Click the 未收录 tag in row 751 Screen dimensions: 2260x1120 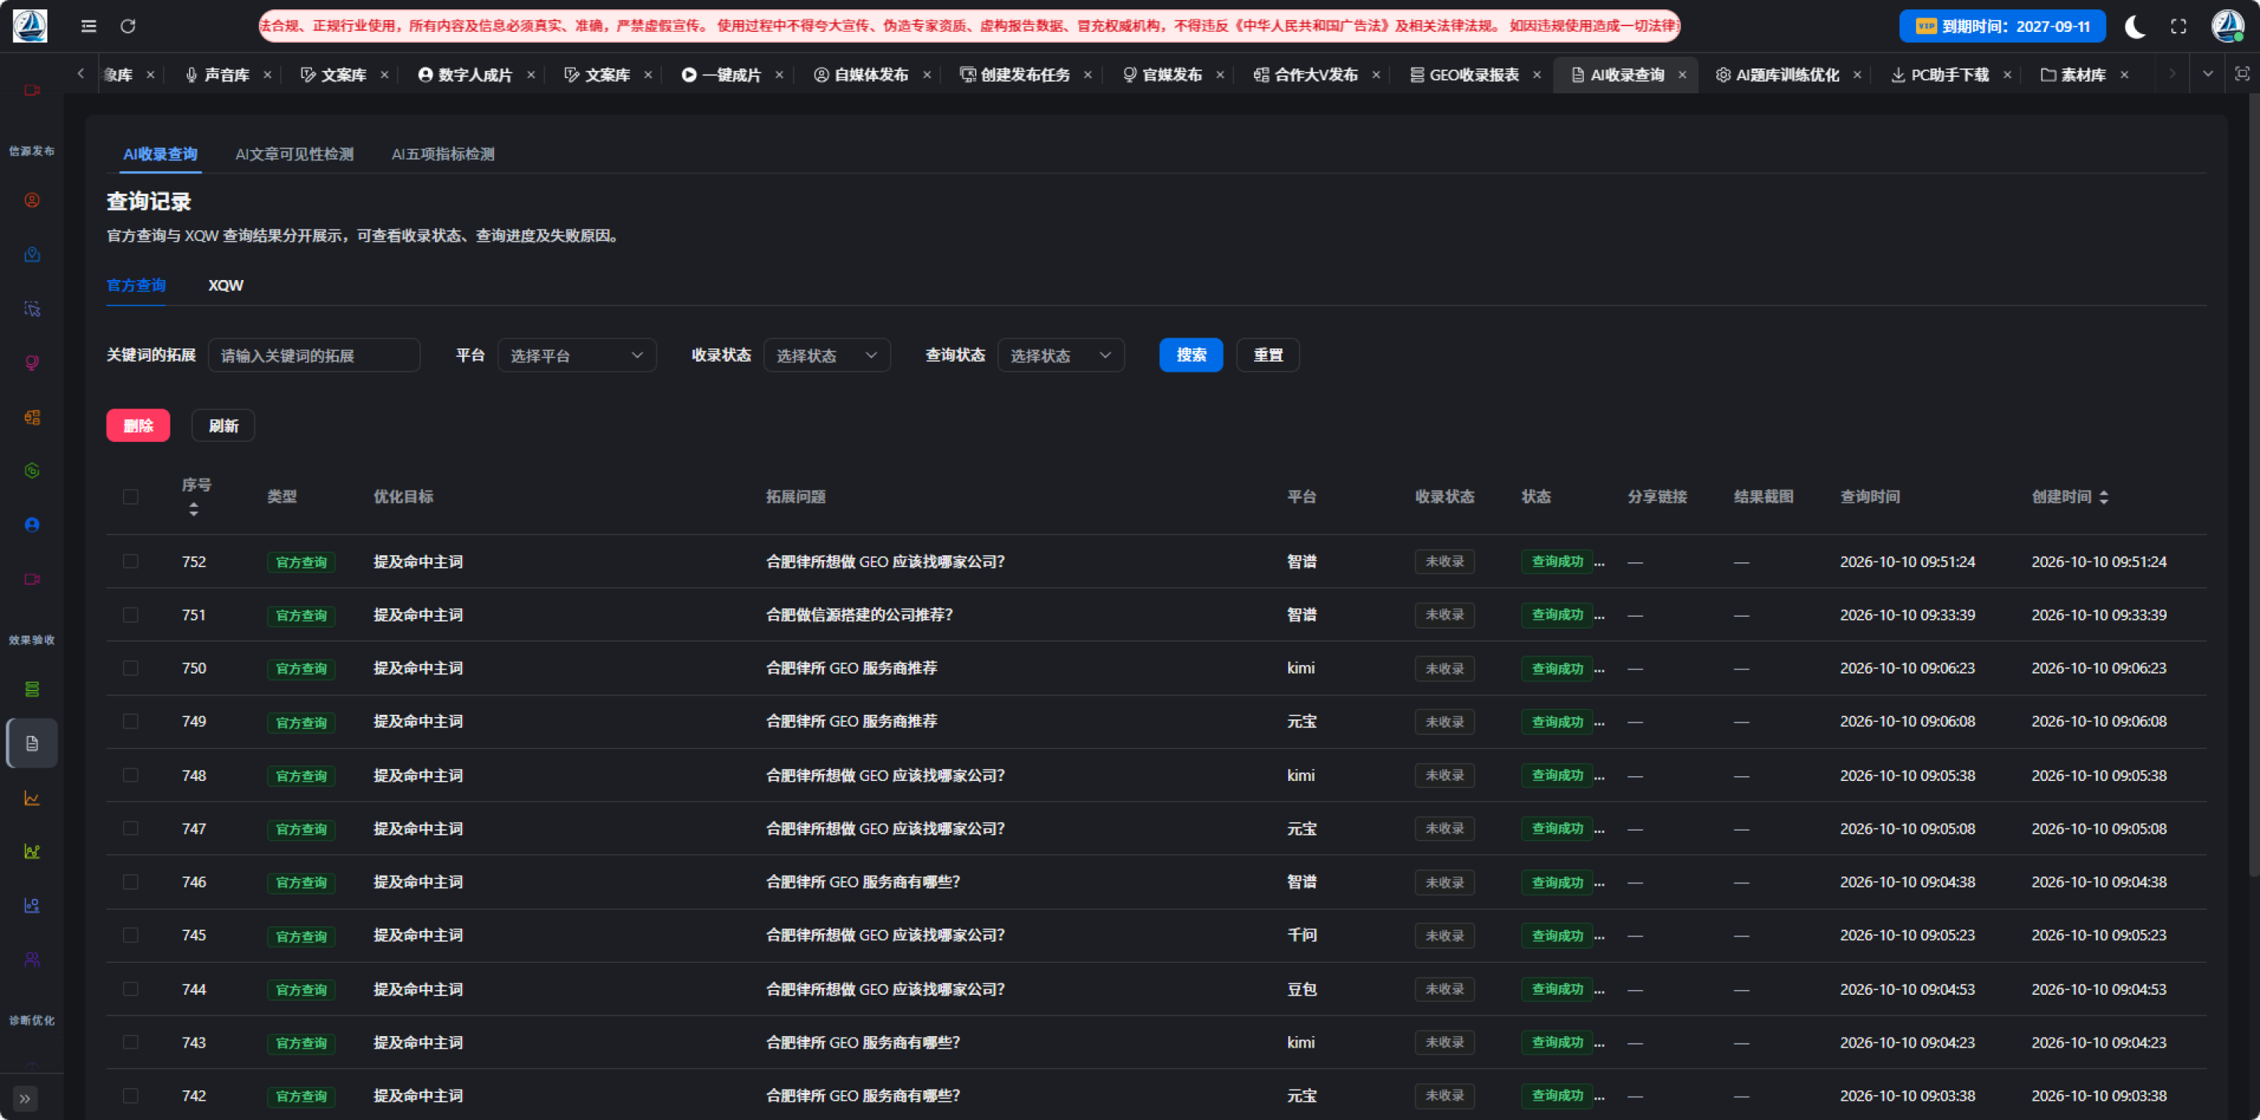[x=1444, y=614]
